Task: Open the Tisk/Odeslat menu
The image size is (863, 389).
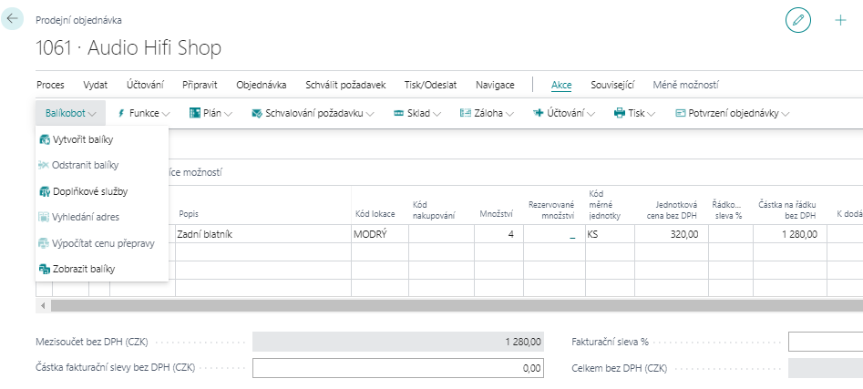Action: tap(430, 85)
